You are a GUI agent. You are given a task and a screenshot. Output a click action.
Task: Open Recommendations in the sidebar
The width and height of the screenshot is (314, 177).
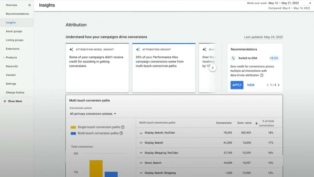tap(17, 14)
